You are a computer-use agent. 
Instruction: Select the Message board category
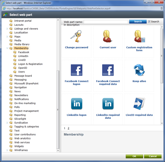(x=23, y=76)
